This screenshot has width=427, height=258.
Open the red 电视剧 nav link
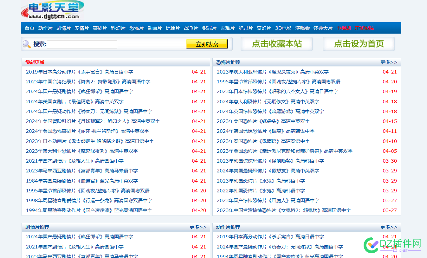click(344, 28)
